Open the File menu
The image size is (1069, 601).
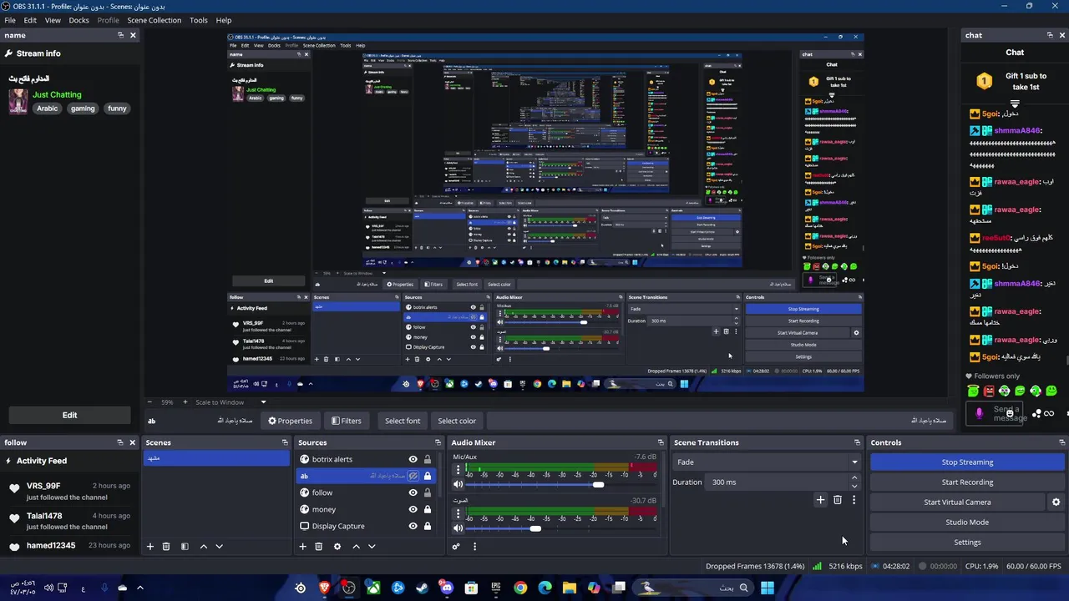point(10,20)
